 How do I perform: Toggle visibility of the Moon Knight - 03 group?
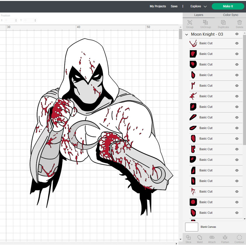click(236, 34)
